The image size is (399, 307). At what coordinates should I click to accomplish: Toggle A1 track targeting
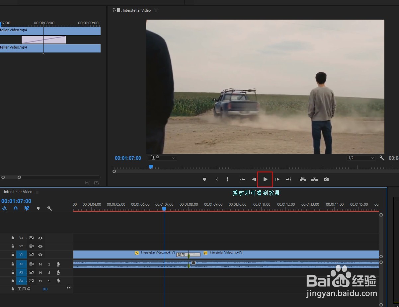pos(21,264)
